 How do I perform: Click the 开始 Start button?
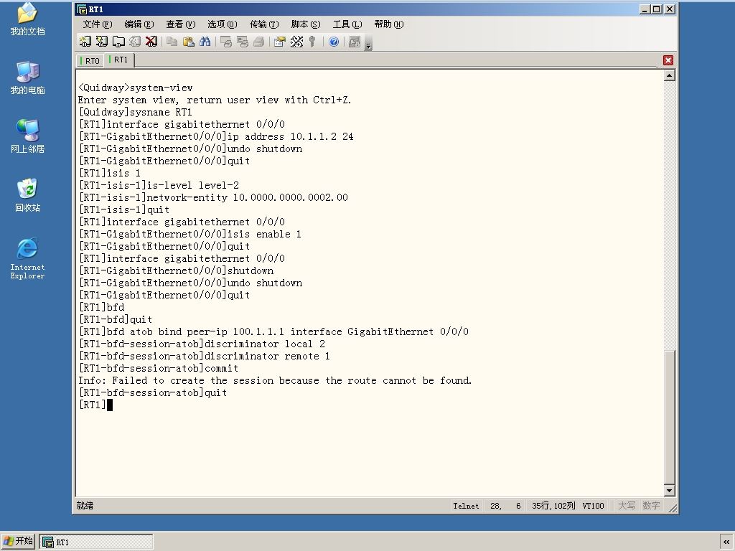18,541
